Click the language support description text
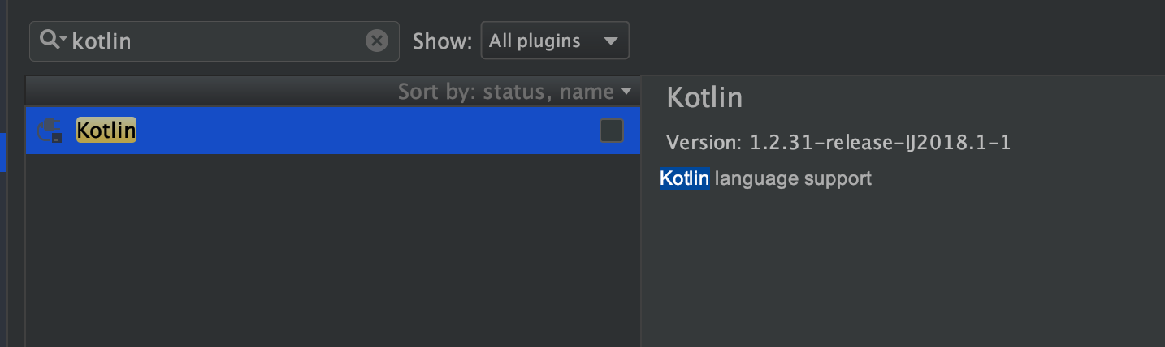1165x347 pixels. pyautogui.click(x=792, y=178)
